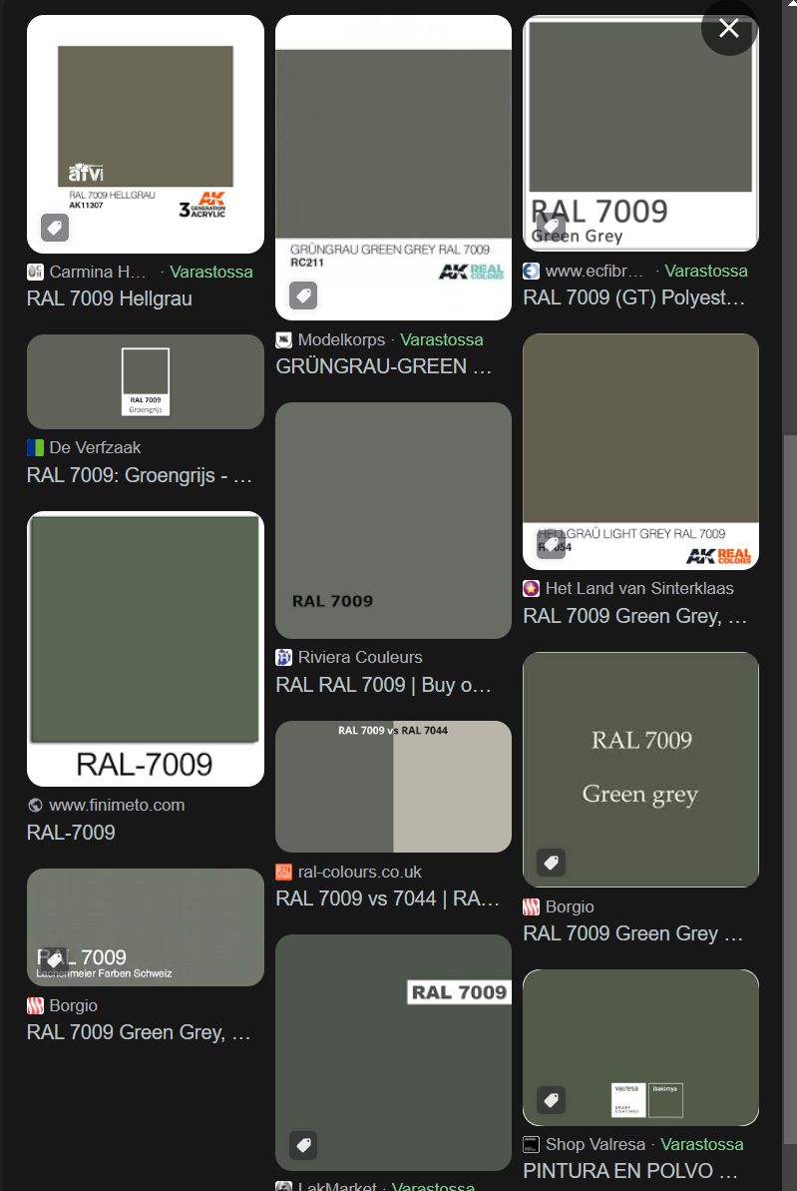This screenshot has width=797, height=1191.
Task: Click Carmina site favicon
Action: coord(35,272)
